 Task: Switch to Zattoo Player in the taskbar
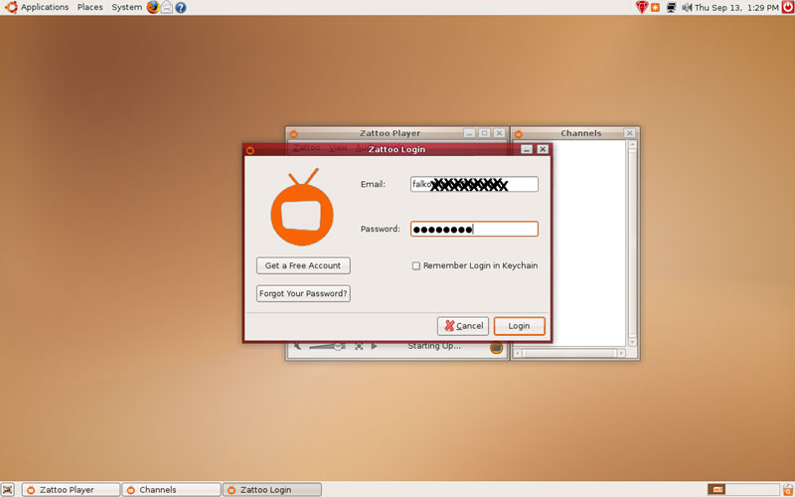(71, 490)
